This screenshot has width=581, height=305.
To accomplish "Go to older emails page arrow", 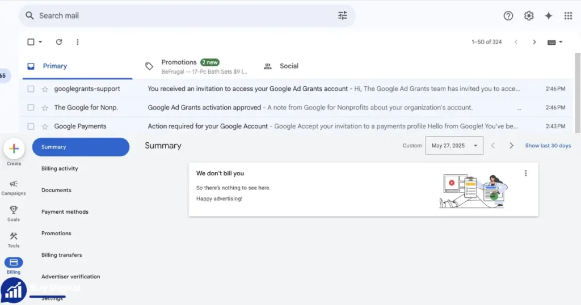I will (534, 42).
